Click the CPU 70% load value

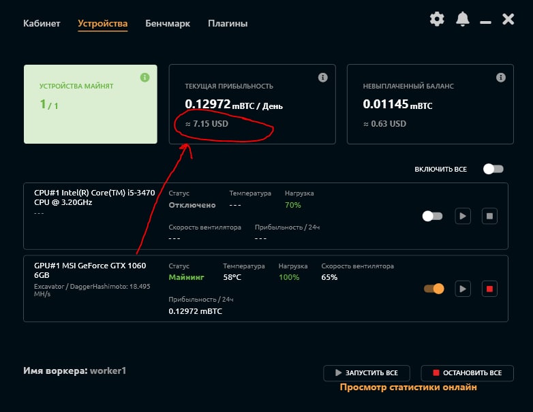[x=292, y=205]
